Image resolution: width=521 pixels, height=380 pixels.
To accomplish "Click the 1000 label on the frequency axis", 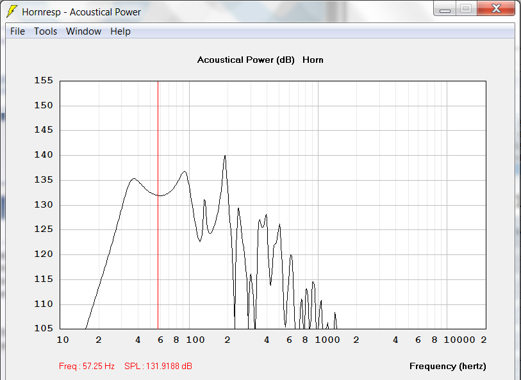I will [327, 340].
